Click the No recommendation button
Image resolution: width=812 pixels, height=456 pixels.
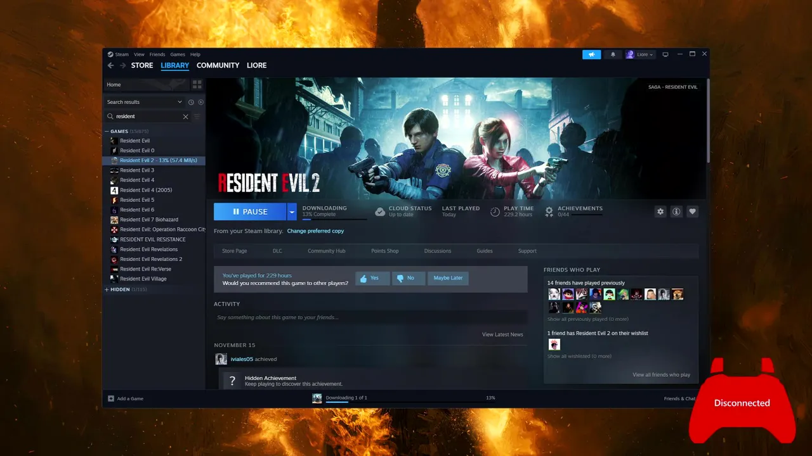[409, 278]
